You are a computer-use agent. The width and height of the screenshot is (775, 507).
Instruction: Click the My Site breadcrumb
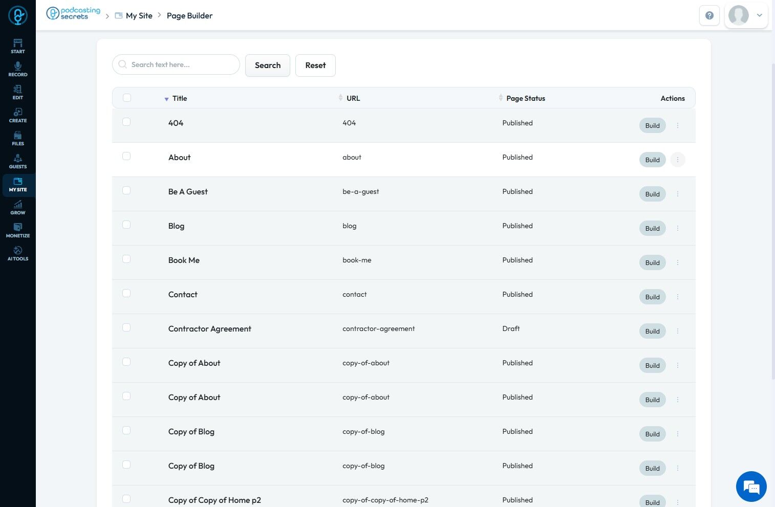[139, 15]
